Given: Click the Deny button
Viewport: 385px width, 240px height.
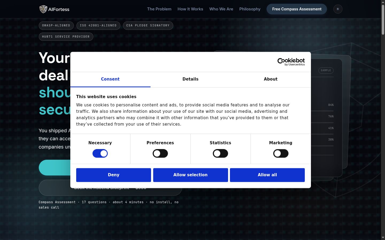Looking at the screenshot, I should [x=114, y=175].
